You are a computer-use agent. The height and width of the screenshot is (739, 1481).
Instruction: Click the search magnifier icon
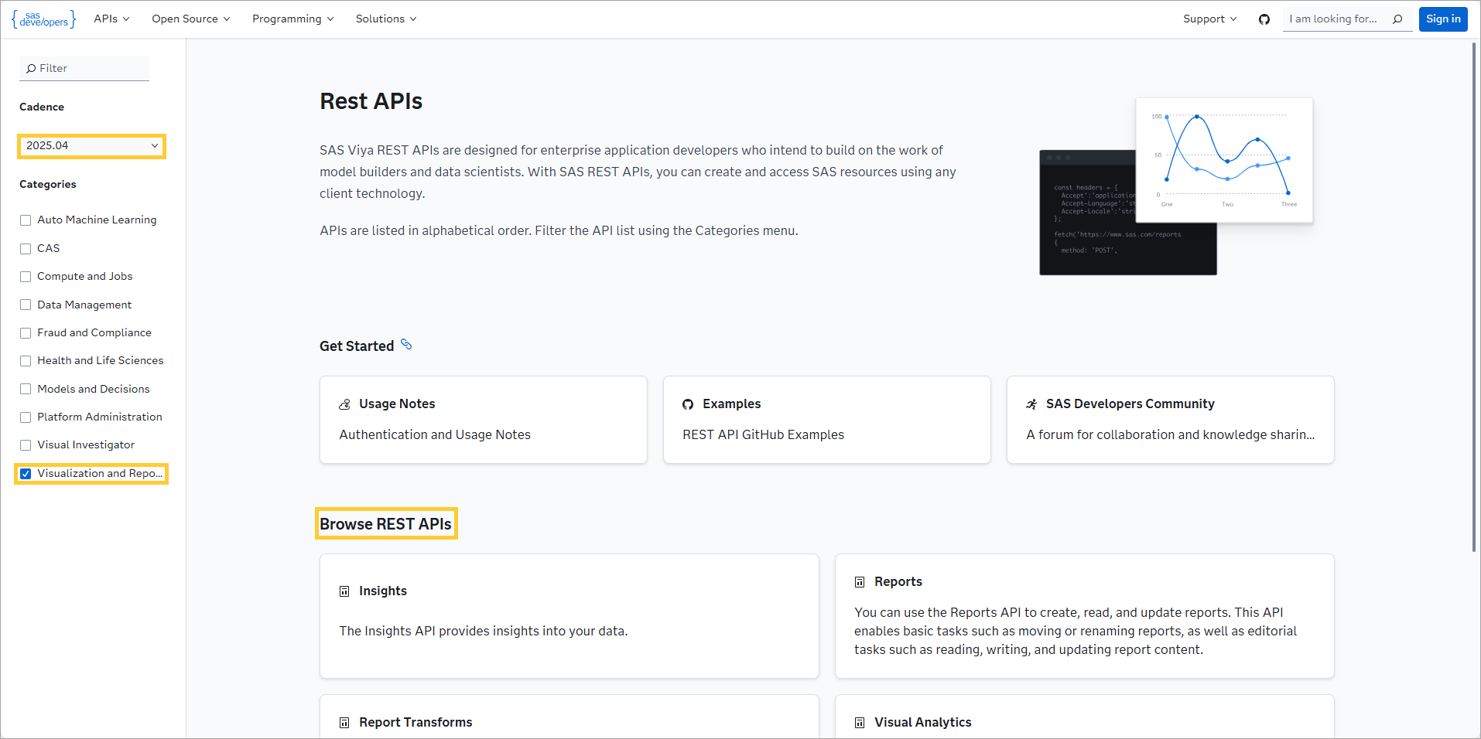(1395, 19)
